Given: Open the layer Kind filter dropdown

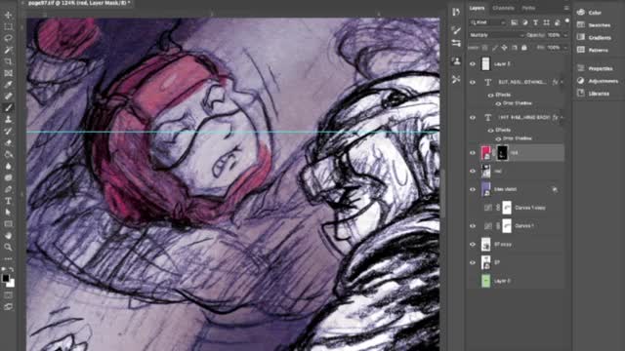Looking at the screenshot, I should (488, 22).
